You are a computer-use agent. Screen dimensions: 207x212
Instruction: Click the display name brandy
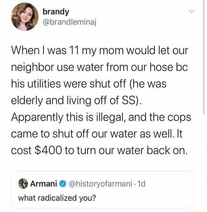coord(56,12)
